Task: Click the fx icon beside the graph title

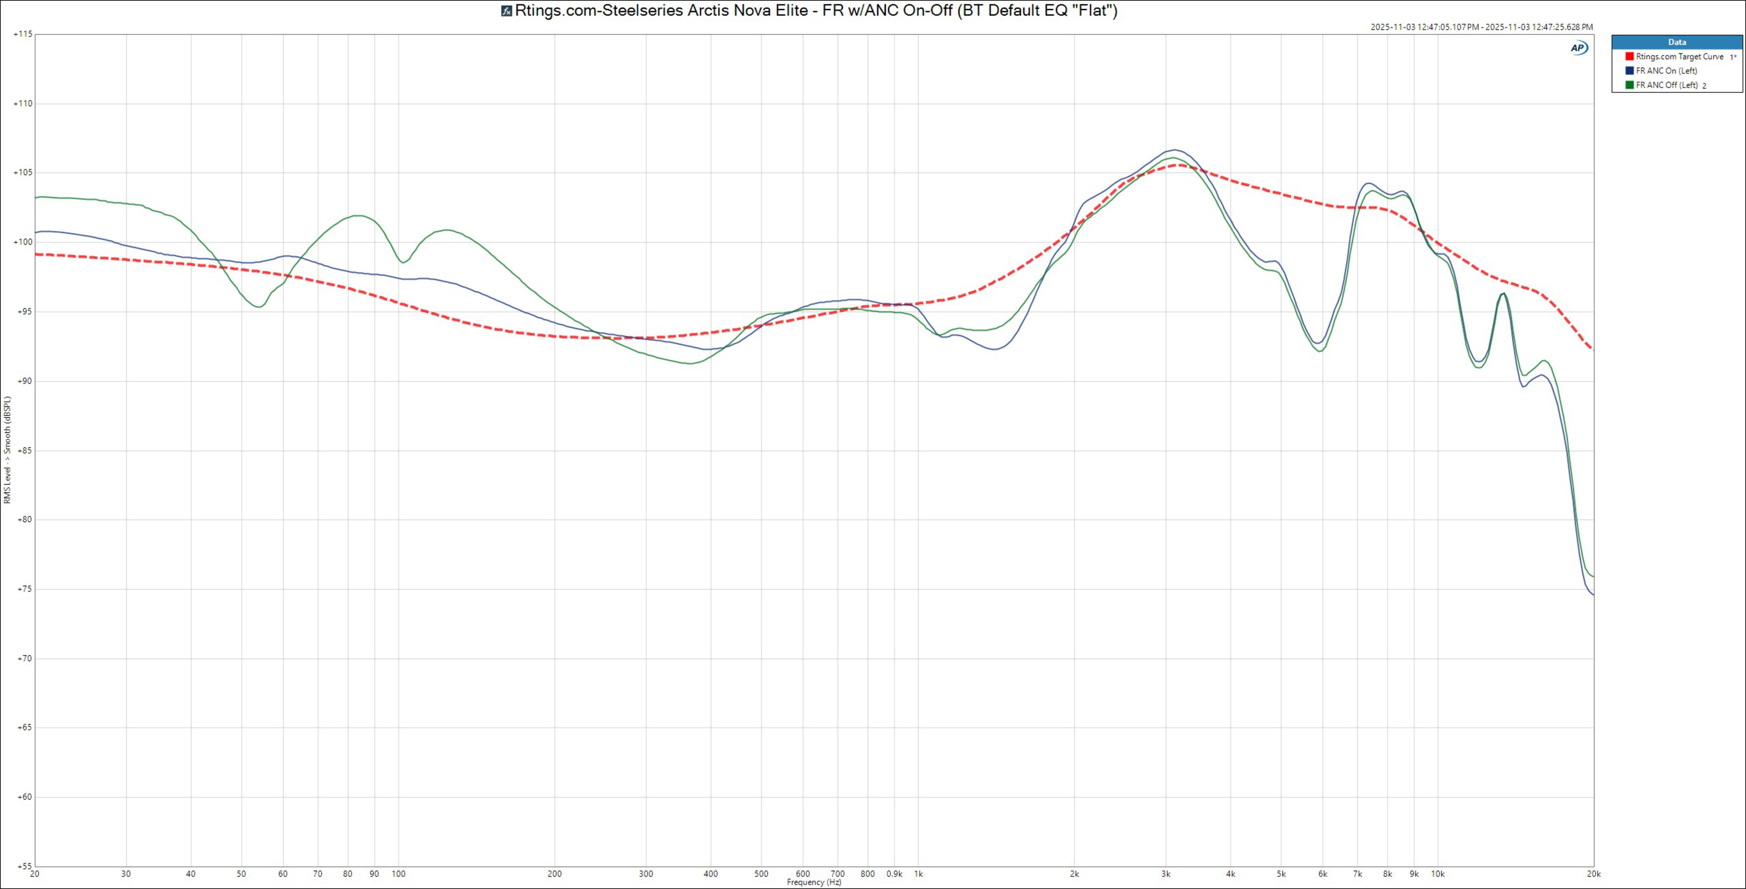Action: [507, 11]
